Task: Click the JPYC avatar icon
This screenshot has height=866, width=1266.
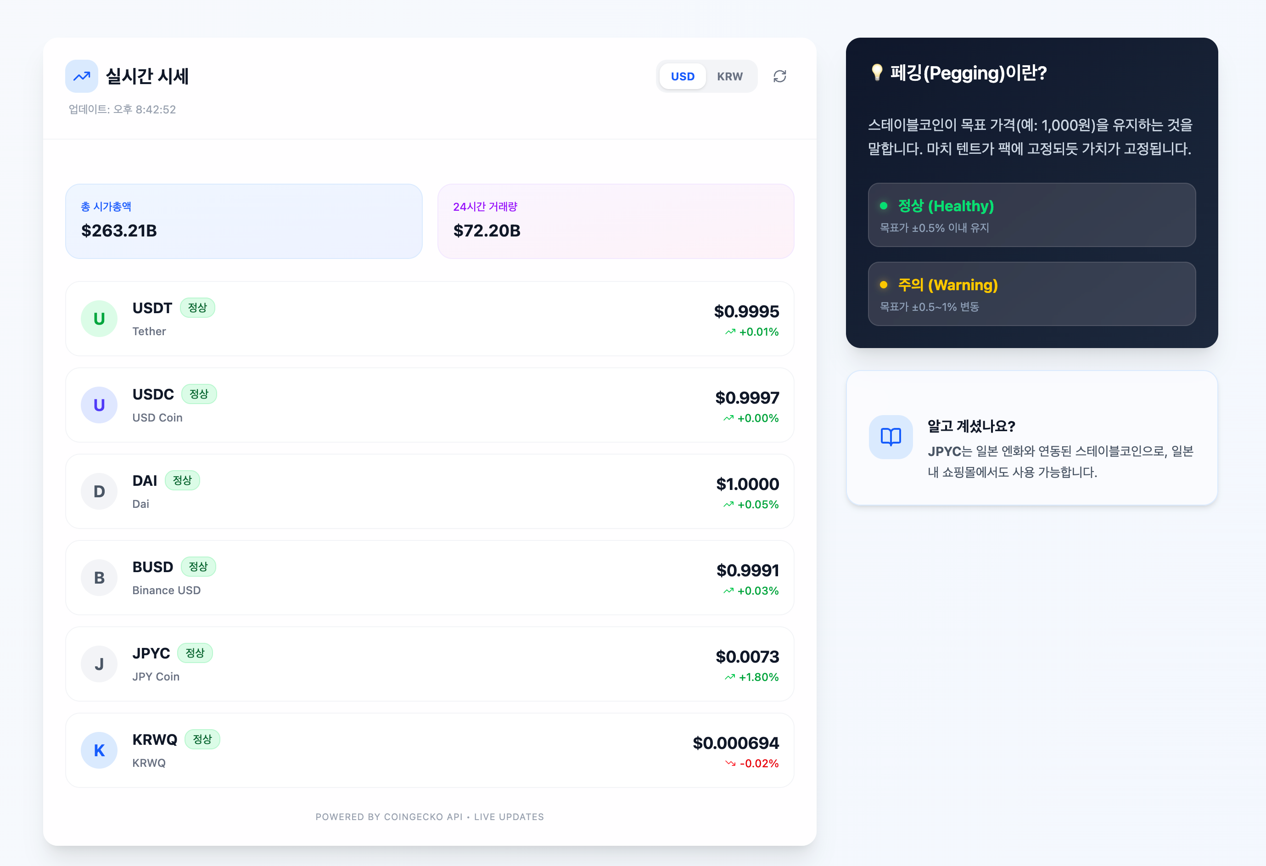Action: 99,664
